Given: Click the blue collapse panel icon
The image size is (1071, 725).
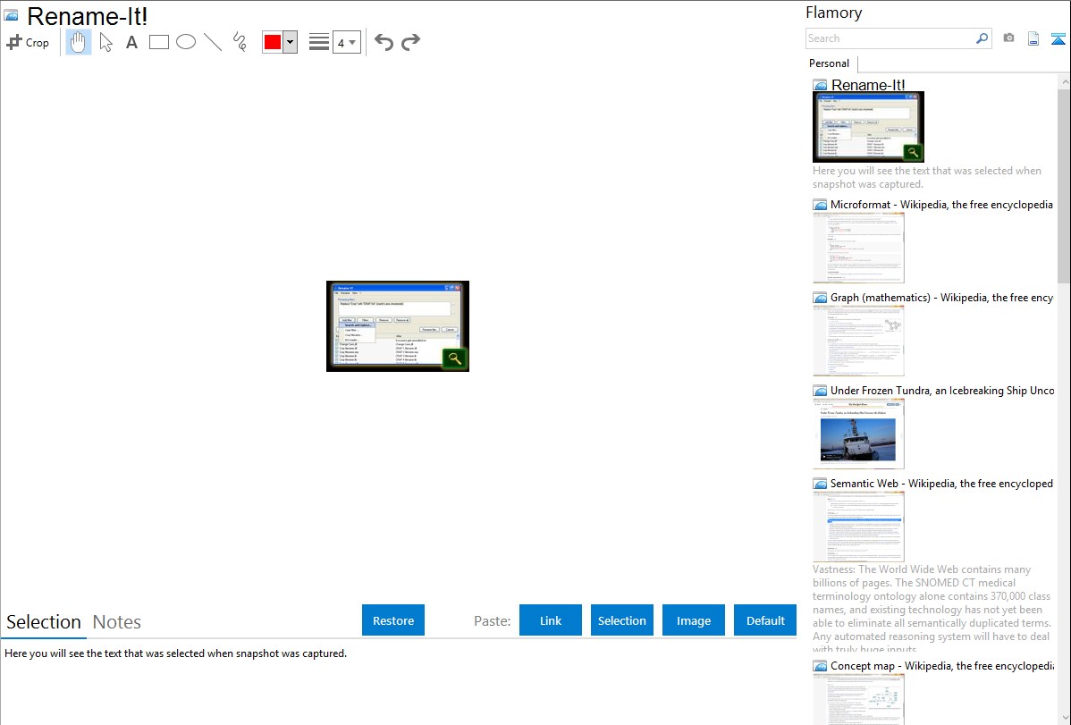Looking at the screenshot, I should point(1058,38).
